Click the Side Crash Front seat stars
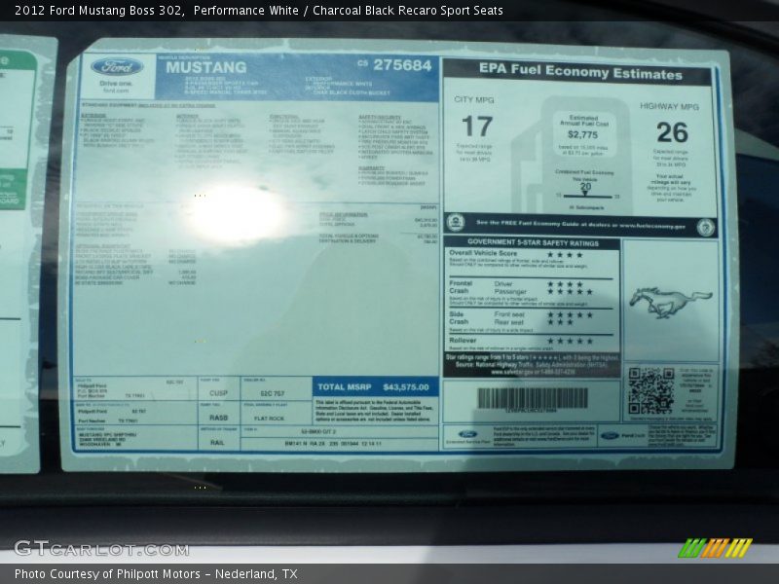 tap(570, 314)
